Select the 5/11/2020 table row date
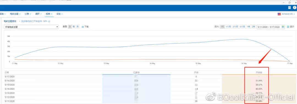 point(9,101)
